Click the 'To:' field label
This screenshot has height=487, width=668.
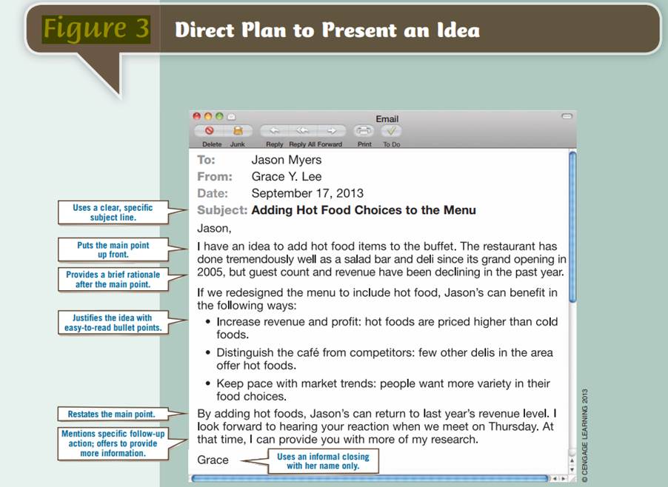click(x=206, y=160)
